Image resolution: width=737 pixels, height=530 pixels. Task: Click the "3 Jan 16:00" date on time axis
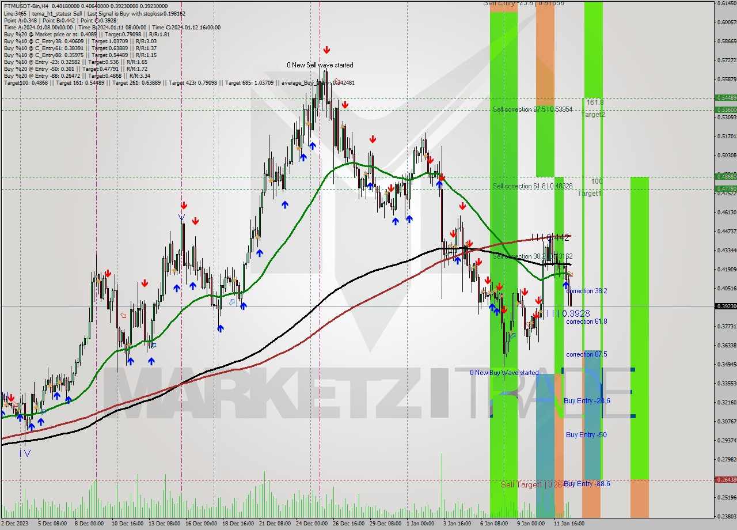pyautogui.click(x=458, y=524)
